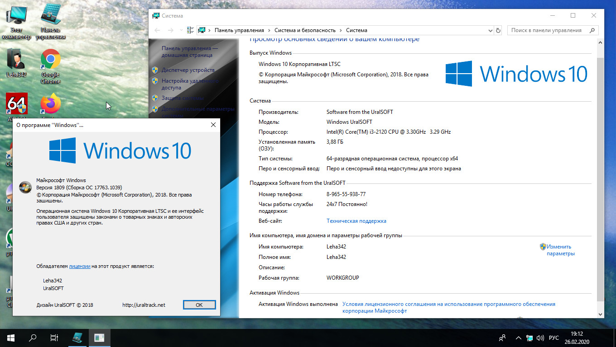Click Windows 10 Корпоративная LTSC edition text
The width and height of the screenshot is (616, 347).
pyautogui.click(x=299, y=64)
